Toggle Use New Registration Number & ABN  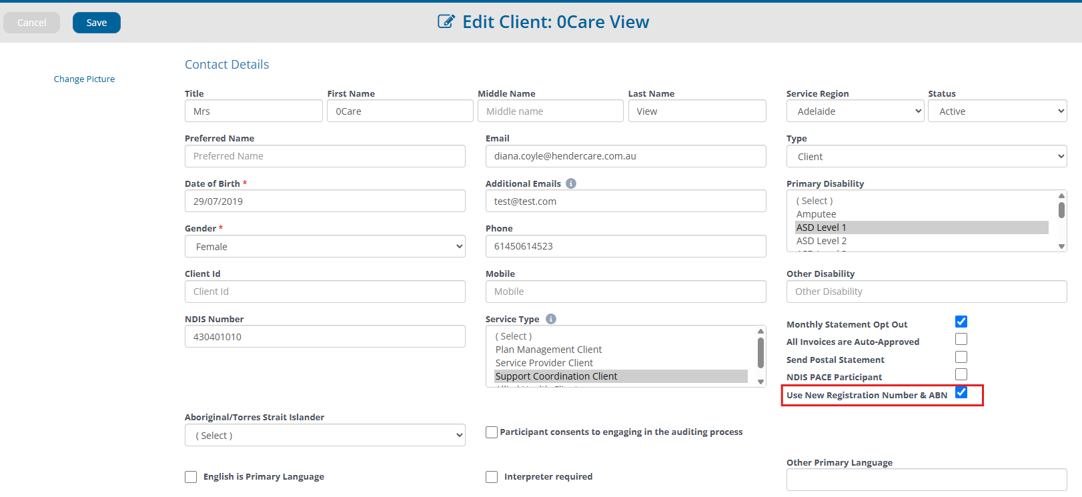tap(961, 392)
